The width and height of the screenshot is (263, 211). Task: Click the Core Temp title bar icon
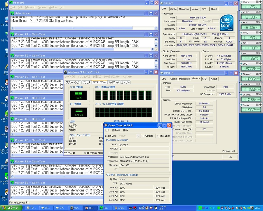(x=106, y=125)
